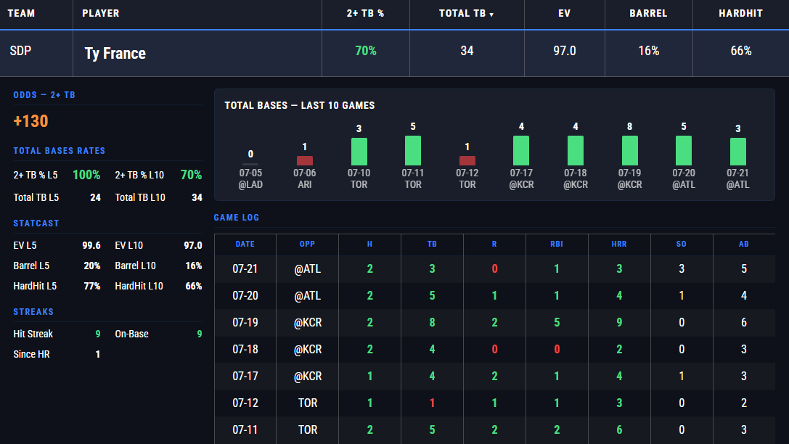The height and width of the screenshot is (444, 789).
Task: Click the TB game log header
Action: click(x=432, y=244)
